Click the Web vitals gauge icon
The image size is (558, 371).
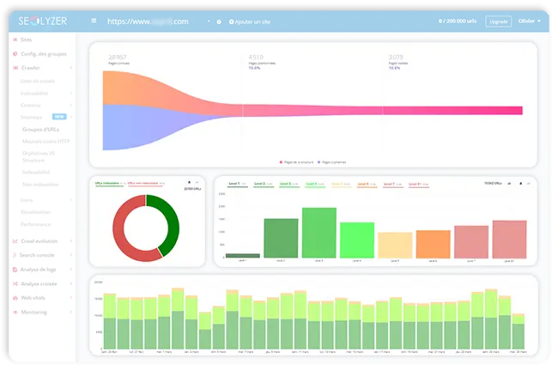[15, 298]
